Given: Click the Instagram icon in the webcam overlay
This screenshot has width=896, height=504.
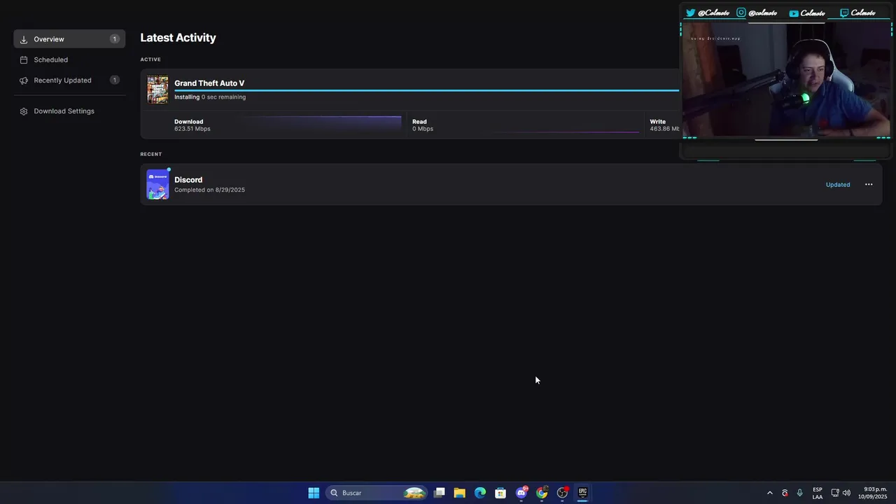Looking at the screenshot, I should (741, 13).
